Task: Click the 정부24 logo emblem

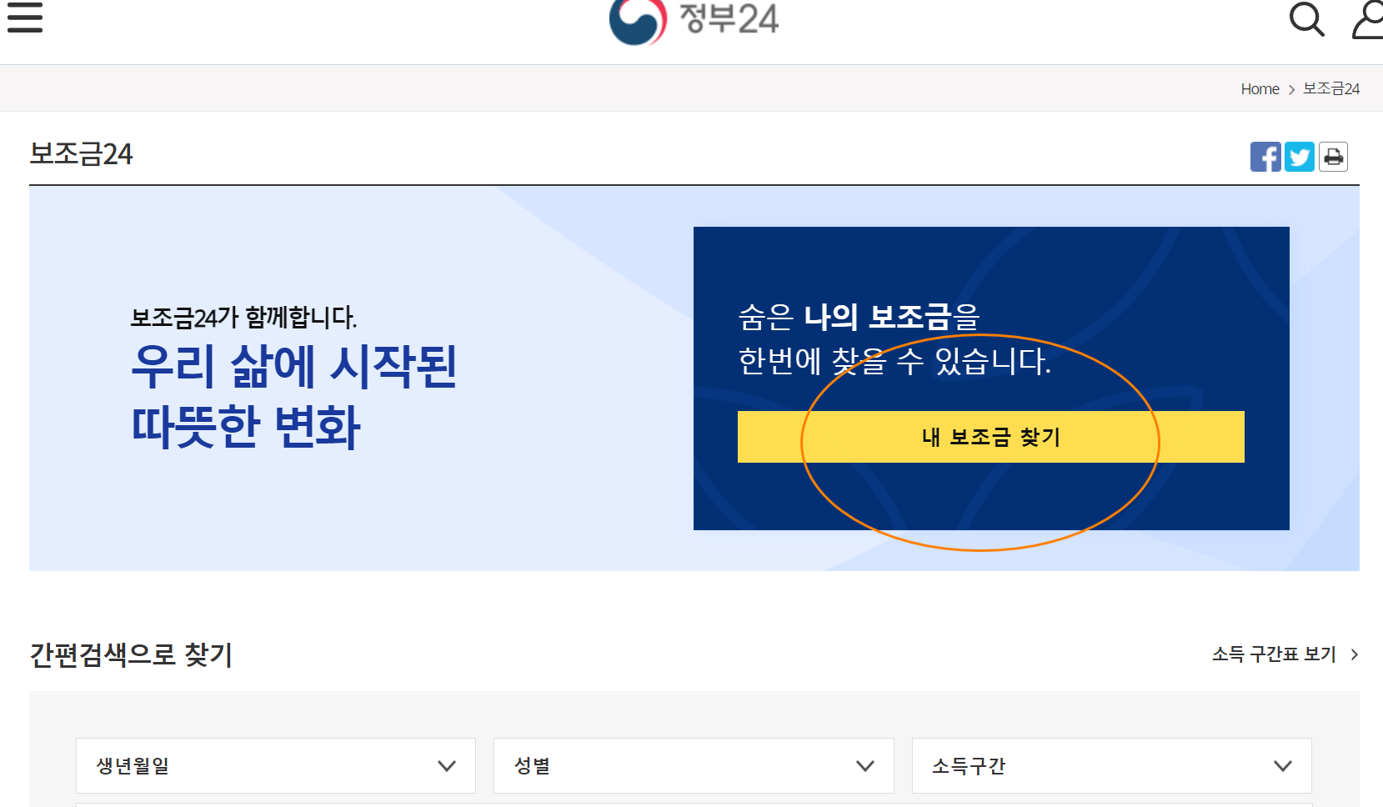Action: (638, 21)
